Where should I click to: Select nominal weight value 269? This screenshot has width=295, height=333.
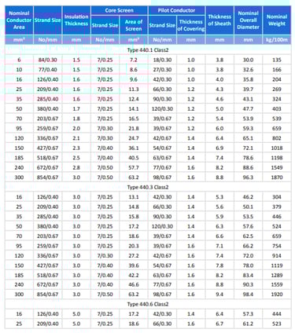[277, 90]
